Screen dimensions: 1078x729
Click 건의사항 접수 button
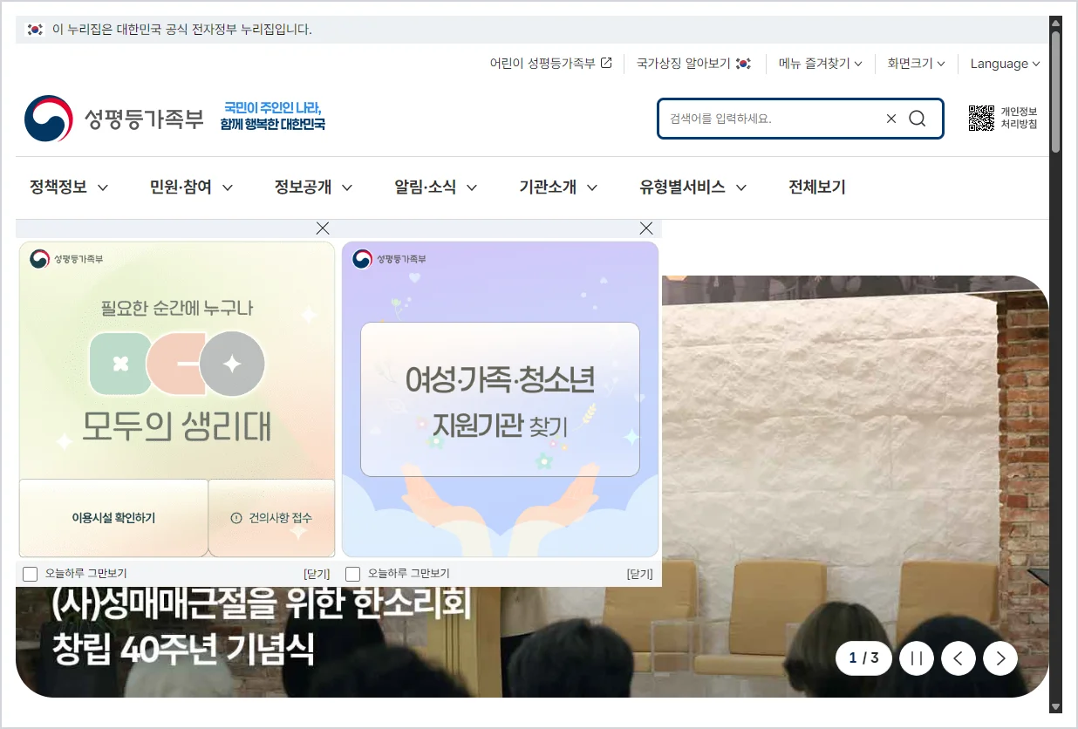click(271, 518)
